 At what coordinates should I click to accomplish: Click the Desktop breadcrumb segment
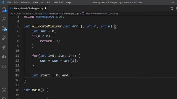[x=38, y=13]
